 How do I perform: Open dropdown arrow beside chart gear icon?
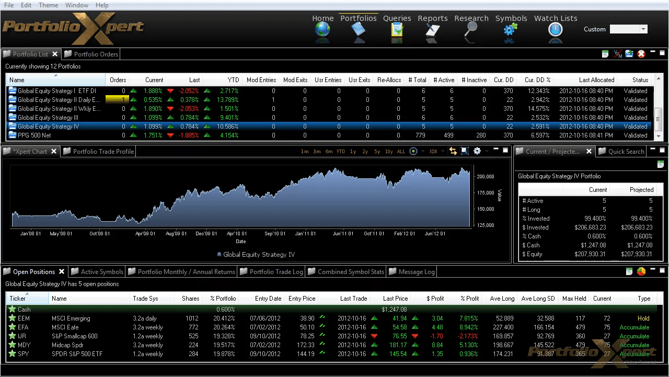click(x=487, y=152)
